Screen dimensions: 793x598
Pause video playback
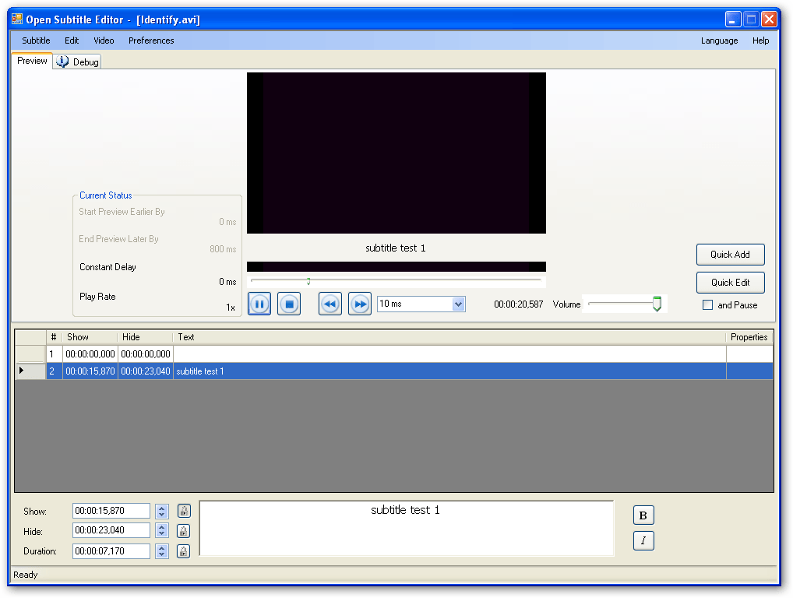point(259,304)
